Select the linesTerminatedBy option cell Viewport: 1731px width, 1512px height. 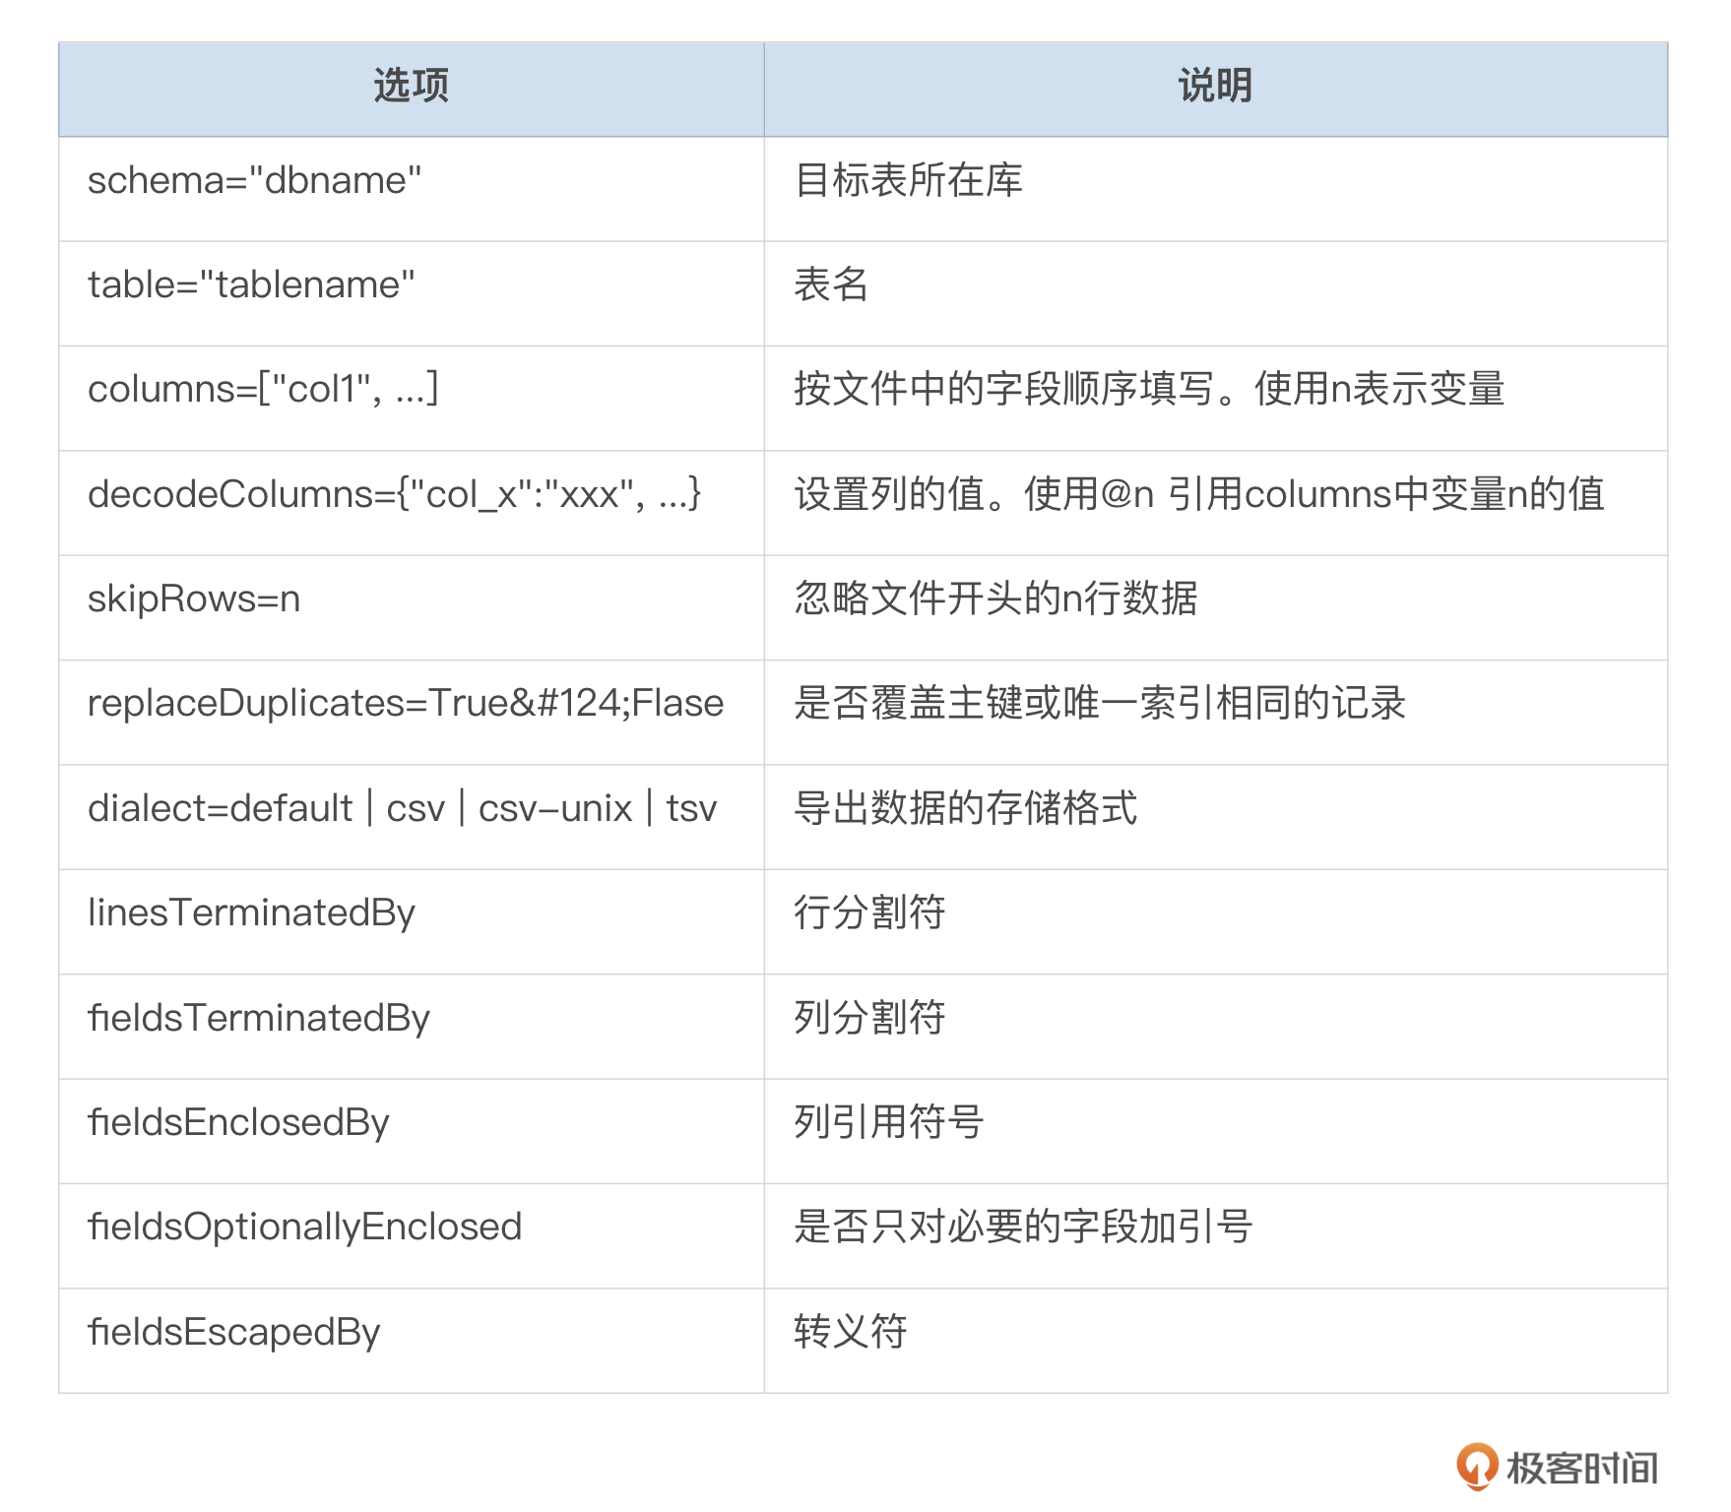click(x=251, y=913)
